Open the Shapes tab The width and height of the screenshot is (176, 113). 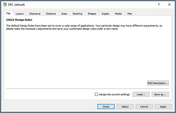[92, 14]
